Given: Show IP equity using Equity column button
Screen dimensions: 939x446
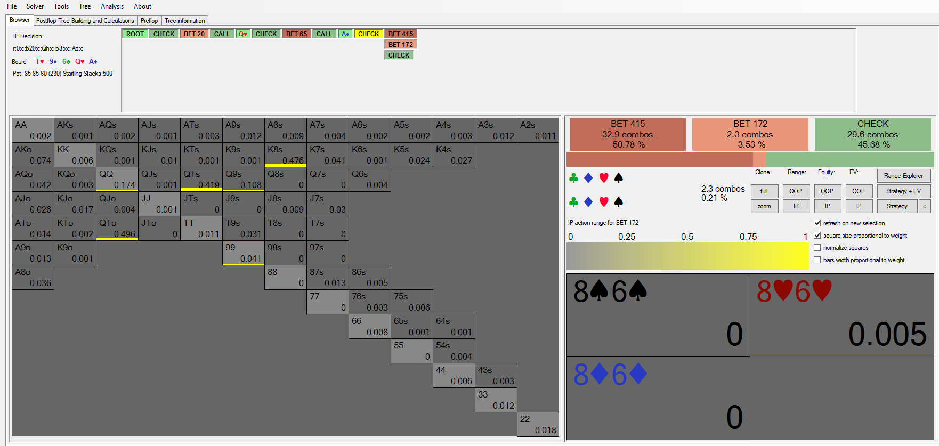Looking at the screenshot, I should (828, 206).
